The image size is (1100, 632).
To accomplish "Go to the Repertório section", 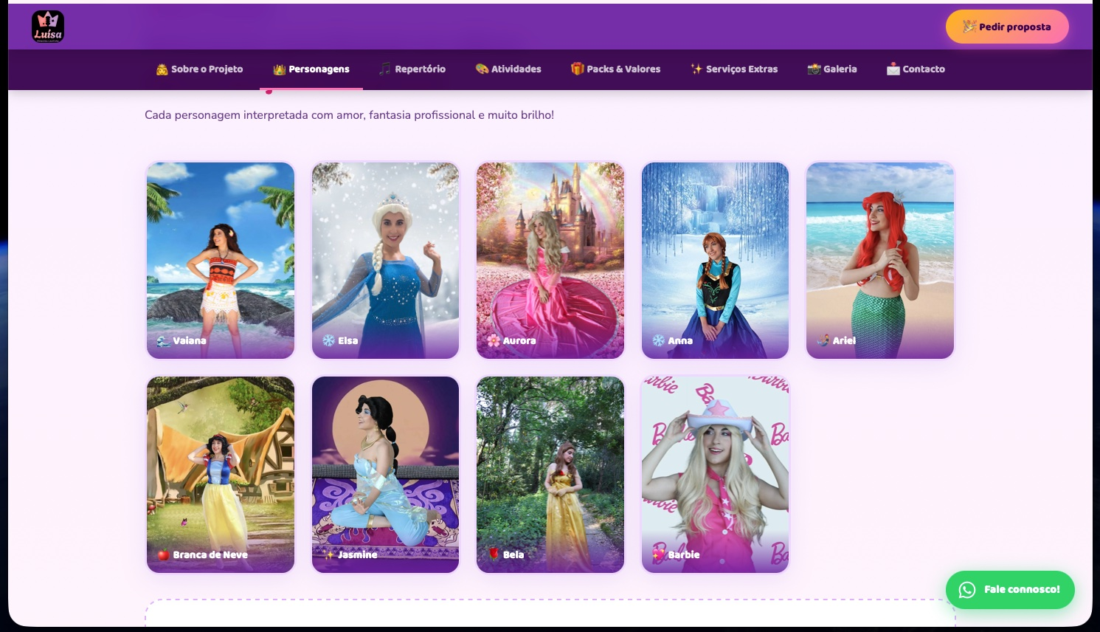I will tap(412, 69).
